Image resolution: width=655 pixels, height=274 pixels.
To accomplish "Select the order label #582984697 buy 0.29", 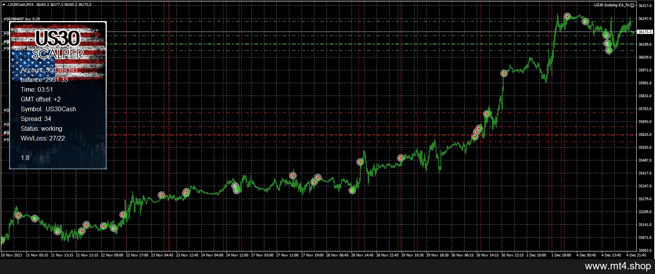I will coord(22,19).
